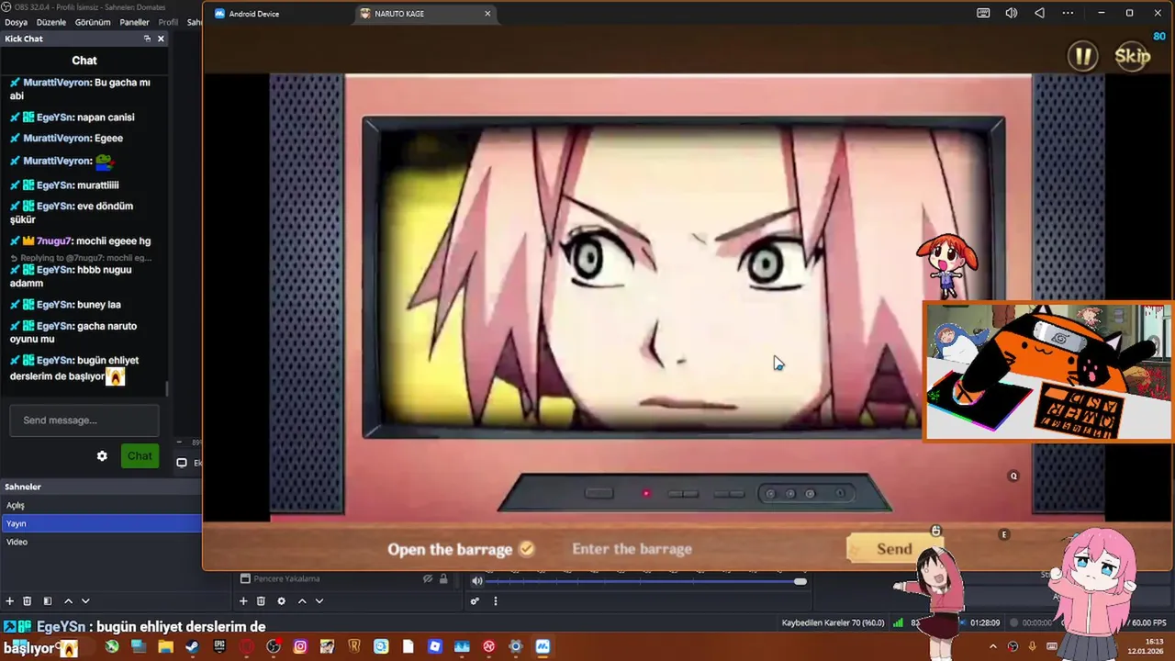1175x661 pixels.
Task: Close the Kick Chat dock
Action: click(161, 39)
